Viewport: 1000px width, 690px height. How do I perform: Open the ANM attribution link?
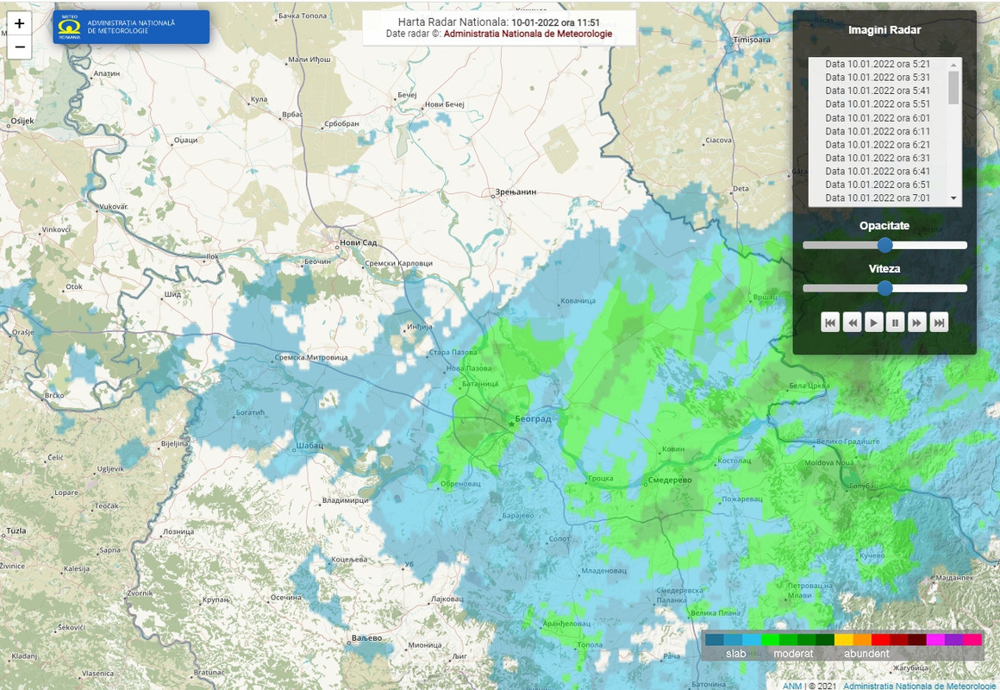tap(791, 686)
